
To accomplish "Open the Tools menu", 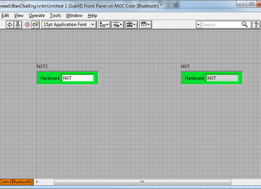I will (55, 15).
